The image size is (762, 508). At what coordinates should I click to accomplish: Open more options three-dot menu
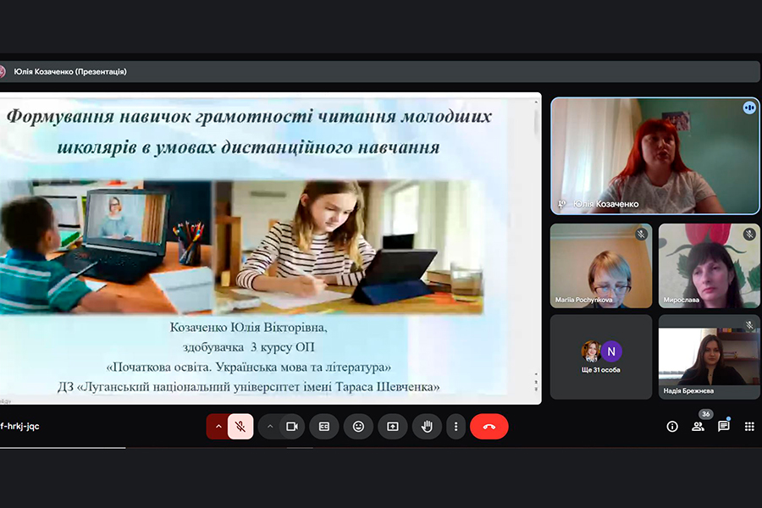point(456,427)
